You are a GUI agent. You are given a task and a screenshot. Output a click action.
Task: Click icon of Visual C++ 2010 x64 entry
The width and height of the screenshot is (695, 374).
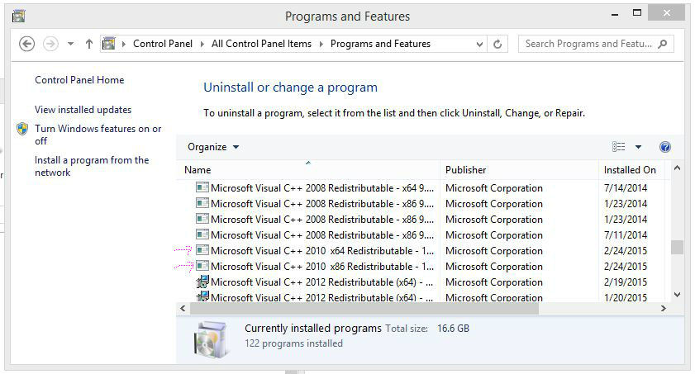pyautogui.click(x=202, y=250)
